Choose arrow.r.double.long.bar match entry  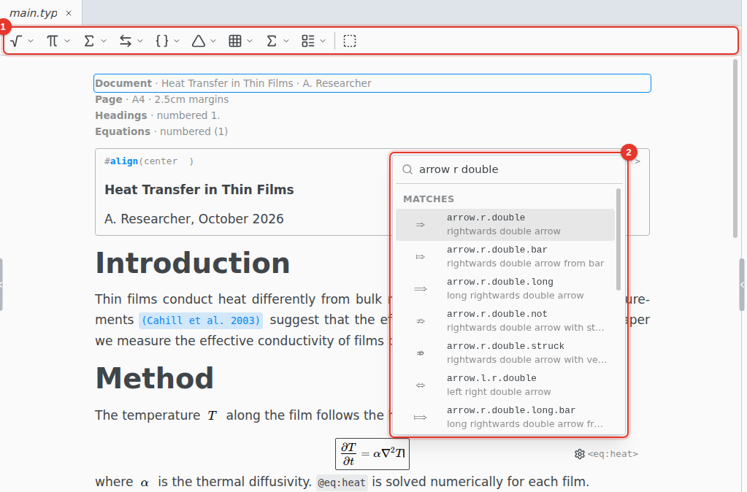505,418
